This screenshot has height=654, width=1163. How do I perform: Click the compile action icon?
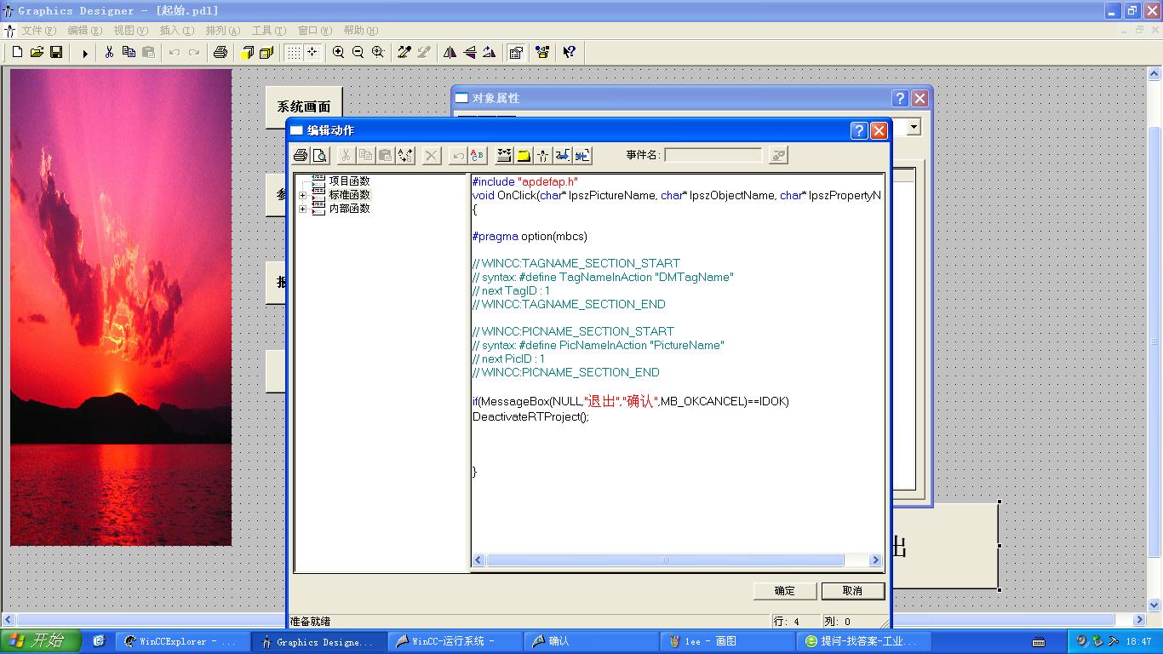[504, 155]
